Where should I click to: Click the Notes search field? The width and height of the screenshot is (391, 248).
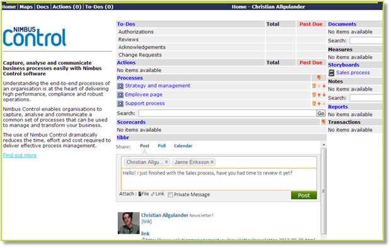click(x=366, y=98)
